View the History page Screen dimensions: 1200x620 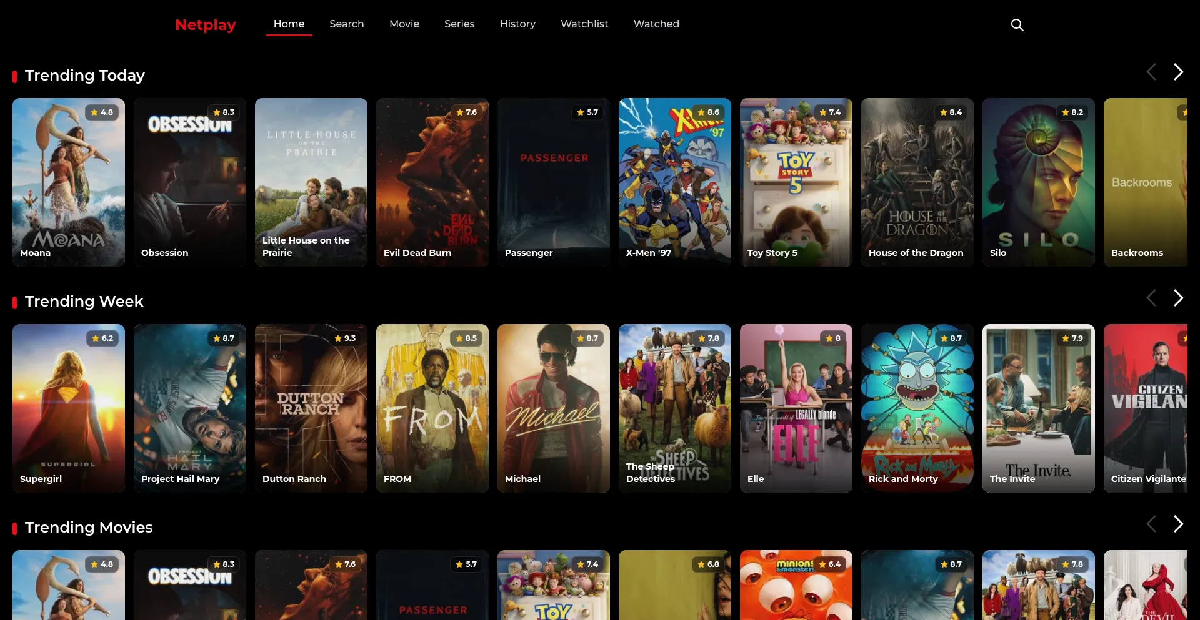point(517,24)
